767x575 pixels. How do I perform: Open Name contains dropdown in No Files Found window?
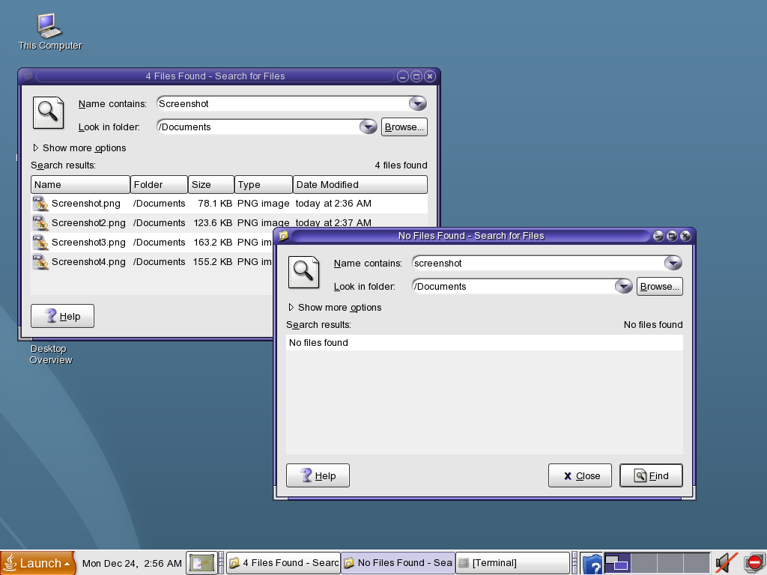(673, 263)
